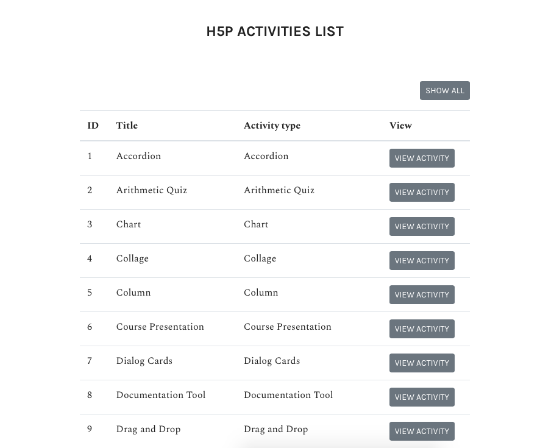View the Drag and Drop activity
This screenshot has width=540, height=448.
point(422,431)
